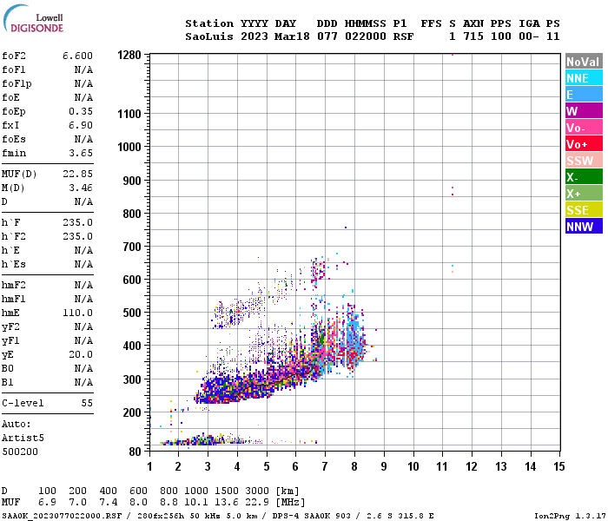Image resolution: width=608 pixels, height=521 pixels.
Task: Select the W purple legend swatch
Action: [584, 111]
